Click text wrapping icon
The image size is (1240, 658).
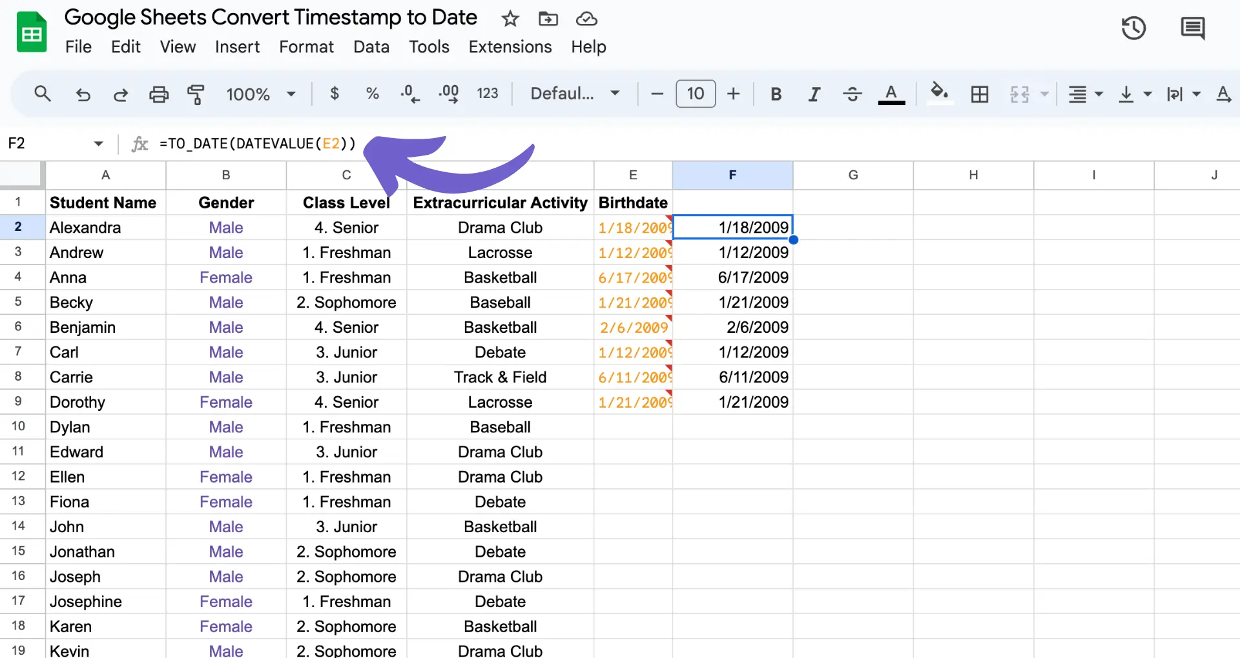coord(1175,95)
